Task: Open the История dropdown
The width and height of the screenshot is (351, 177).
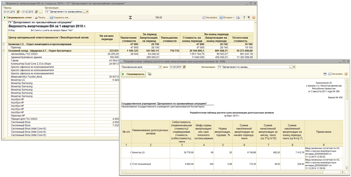Action: 227,17
